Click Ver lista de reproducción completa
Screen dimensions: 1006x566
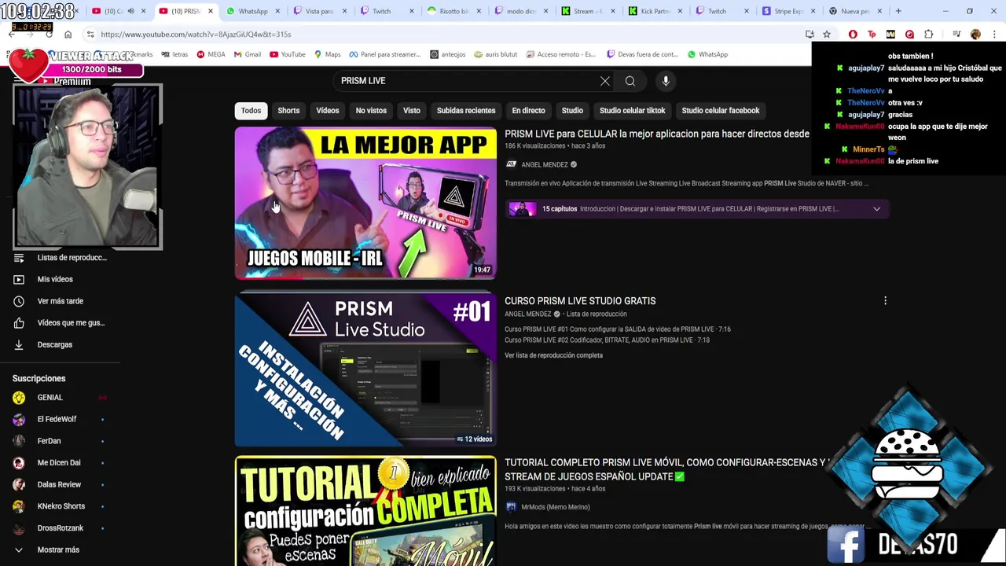(x=553, y=355)
